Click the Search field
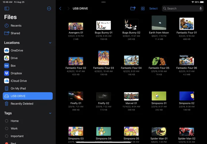207x144 pixels. [x=180, y=9]
